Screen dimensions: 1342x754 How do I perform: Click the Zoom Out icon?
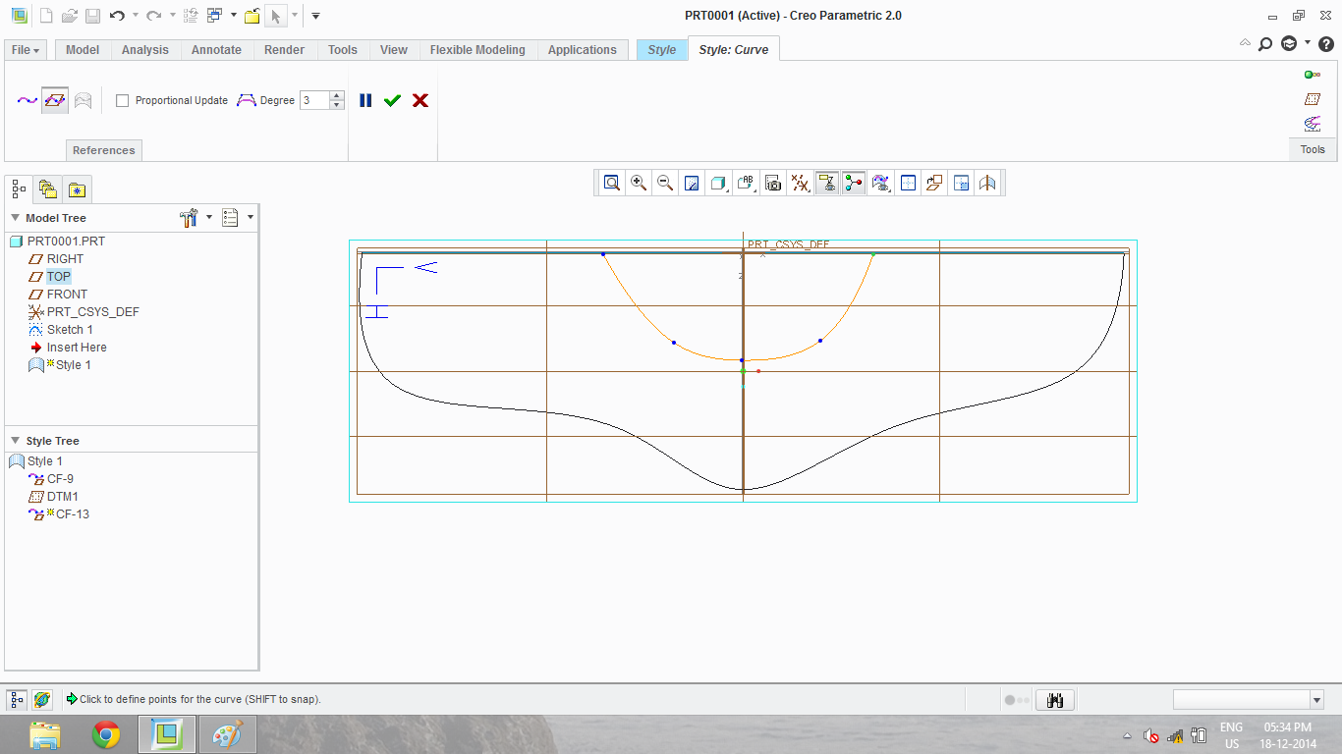(x=665, y=183)
